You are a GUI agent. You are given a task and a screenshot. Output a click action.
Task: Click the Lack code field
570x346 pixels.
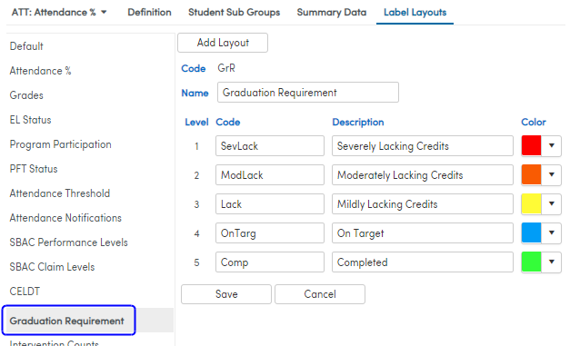coord(270,204)
